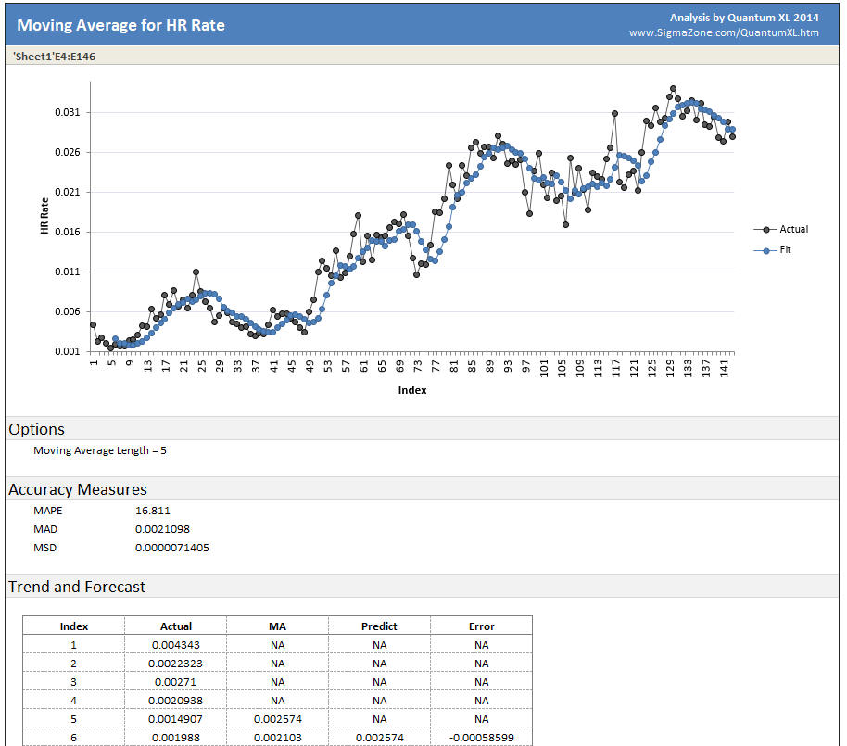847x746 pixels.
Task: Click the Index horizontal axis label
Action: point(411,390)
